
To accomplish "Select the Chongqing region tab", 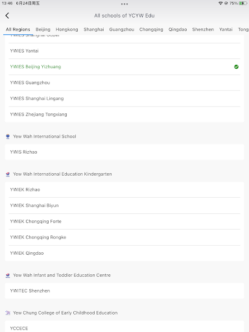I will (151, 29).
